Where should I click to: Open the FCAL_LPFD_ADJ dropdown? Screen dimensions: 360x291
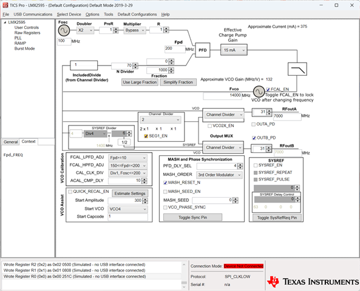pos(127,158)
